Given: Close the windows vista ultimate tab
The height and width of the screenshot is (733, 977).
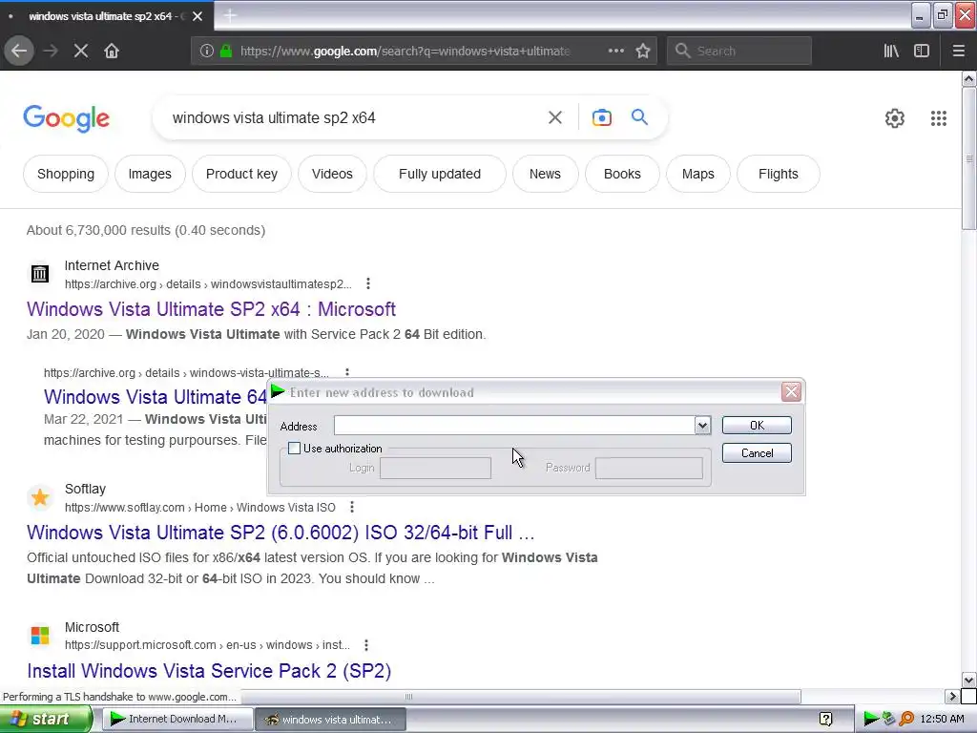Looking at the screenshot, I should [x=197, y=16].
